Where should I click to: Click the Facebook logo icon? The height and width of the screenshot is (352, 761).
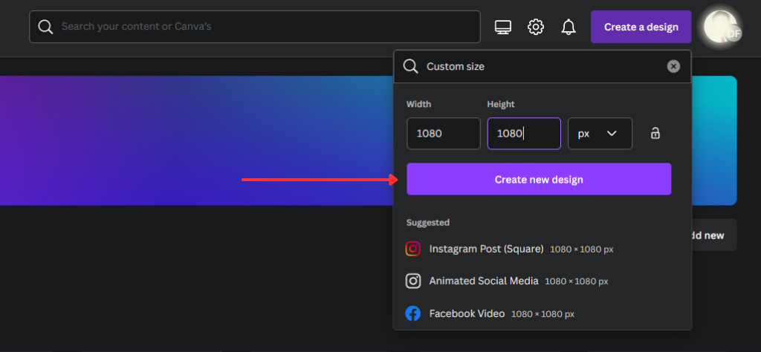(x=412, y=313)
